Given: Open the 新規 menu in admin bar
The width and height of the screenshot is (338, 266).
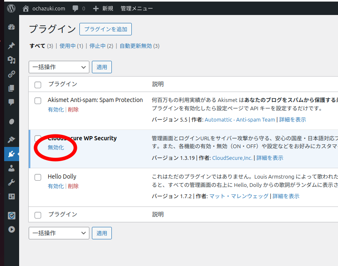Looking at the screenshot, I should coord(103,8).
